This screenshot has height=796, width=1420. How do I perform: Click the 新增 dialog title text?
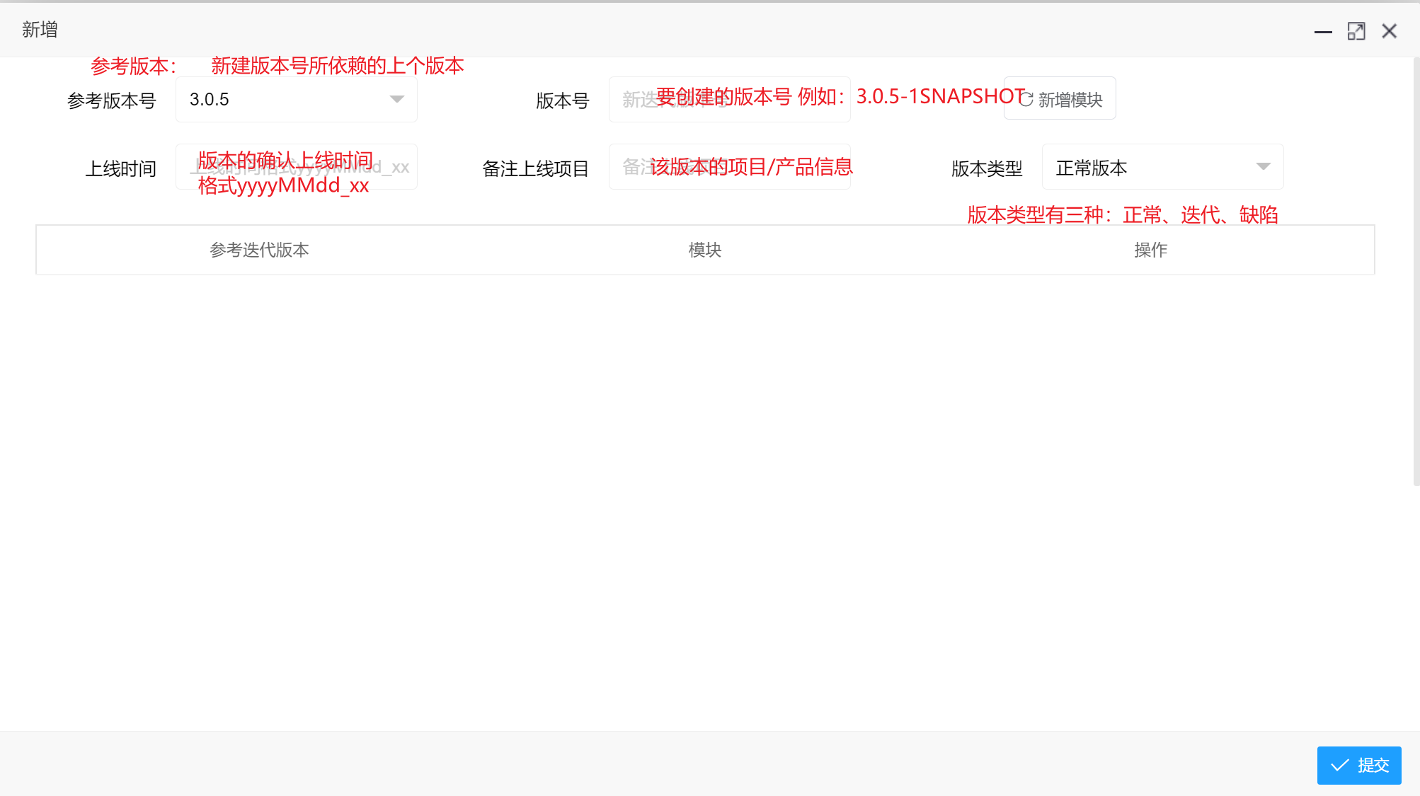coord(40,30)
